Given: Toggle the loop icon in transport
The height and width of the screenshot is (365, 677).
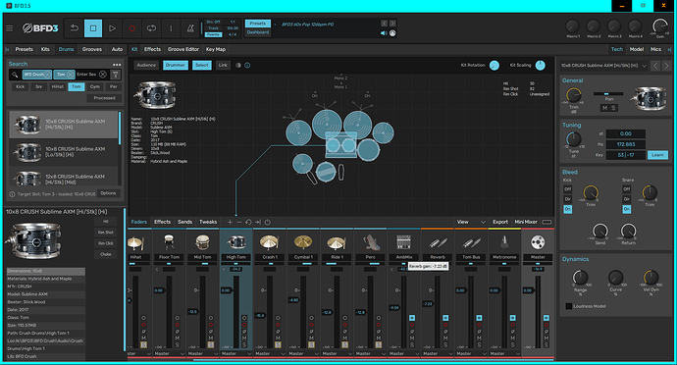Looking at the screenshot, I should pos(151,28).
